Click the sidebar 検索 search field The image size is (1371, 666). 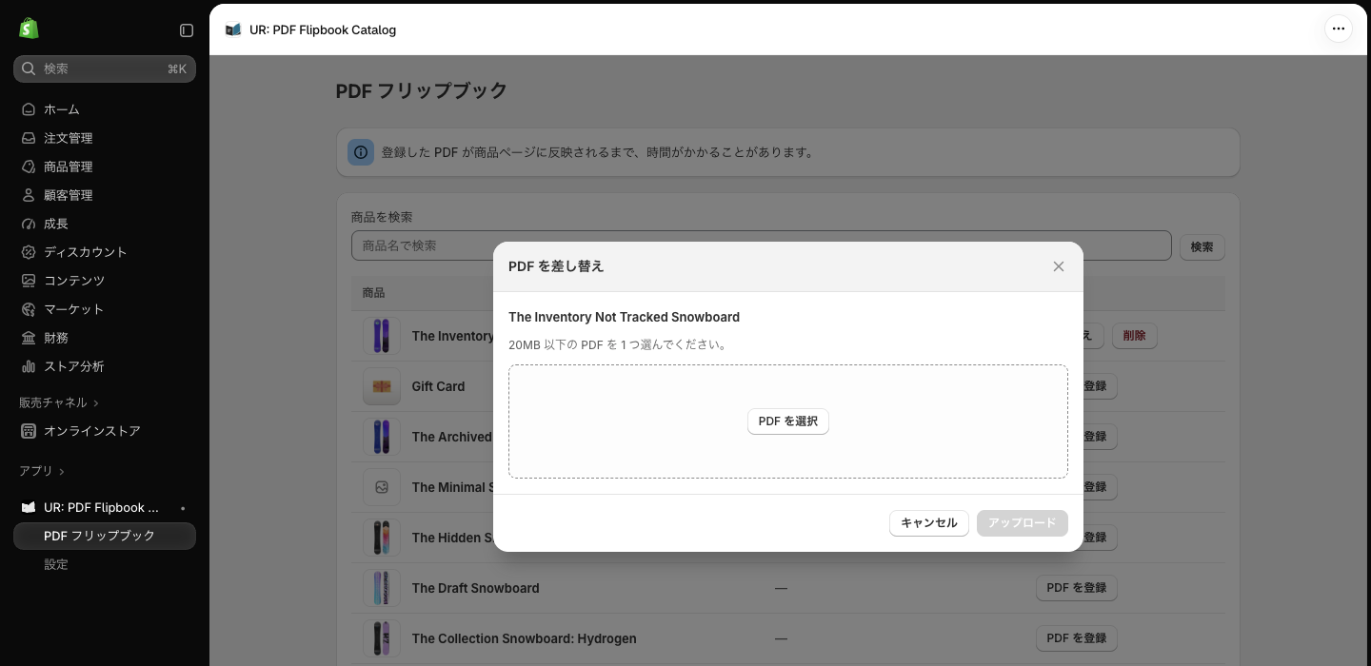click(105, 69)
